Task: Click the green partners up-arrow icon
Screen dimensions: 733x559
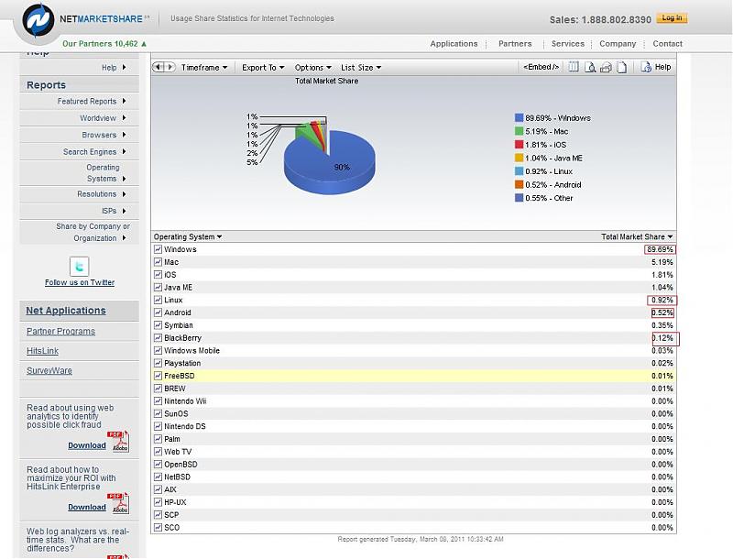Action: coord(144,43)
